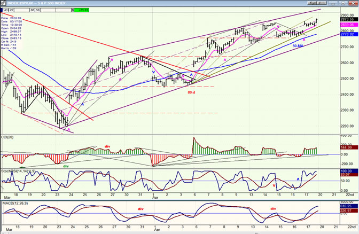Click the red div label in CCI panel

click(107, 146)
